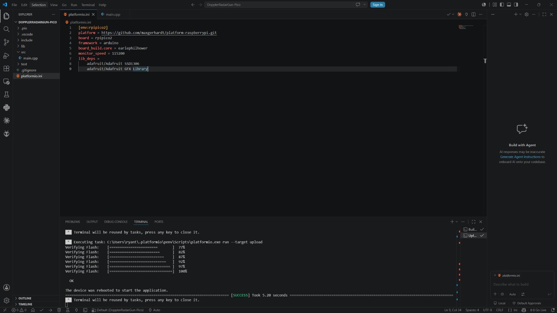This screenshot has width=557, height=313.
Task: Click the serial monitor plug in editor toolbar
Action: [x=466, y=14]
